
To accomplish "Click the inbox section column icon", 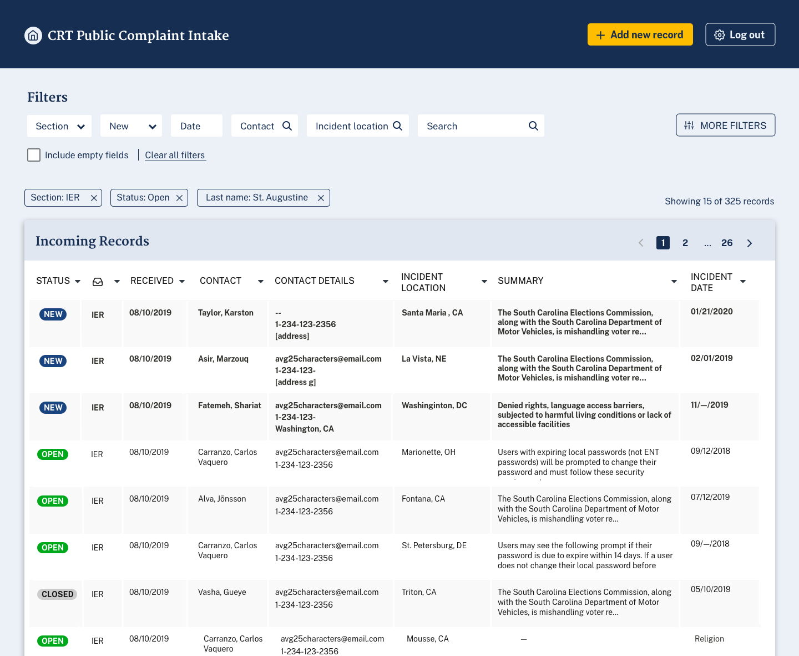I will pos(98,282).
